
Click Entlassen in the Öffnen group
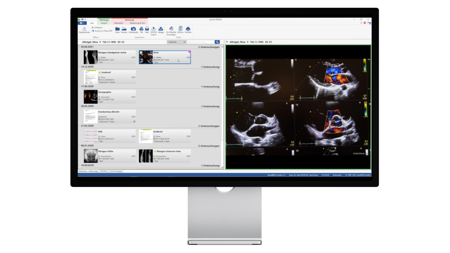(97, 28)
